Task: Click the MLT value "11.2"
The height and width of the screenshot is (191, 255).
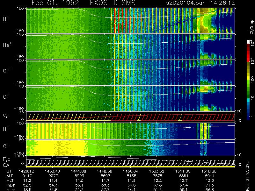Action: pos(27,180)
